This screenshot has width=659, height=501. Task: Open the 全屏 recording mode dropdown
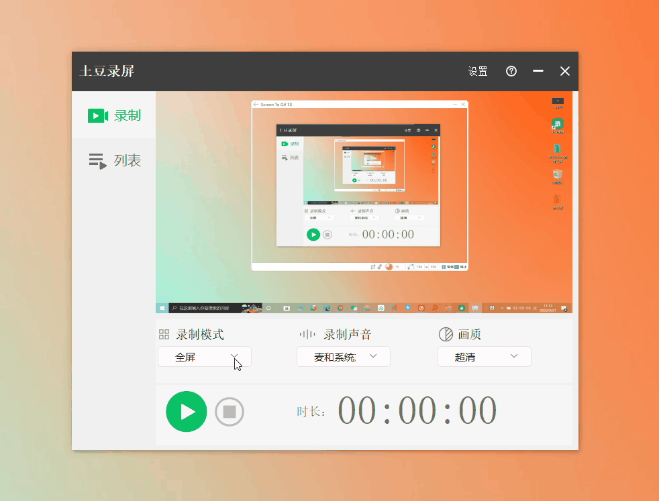[204, 356]
